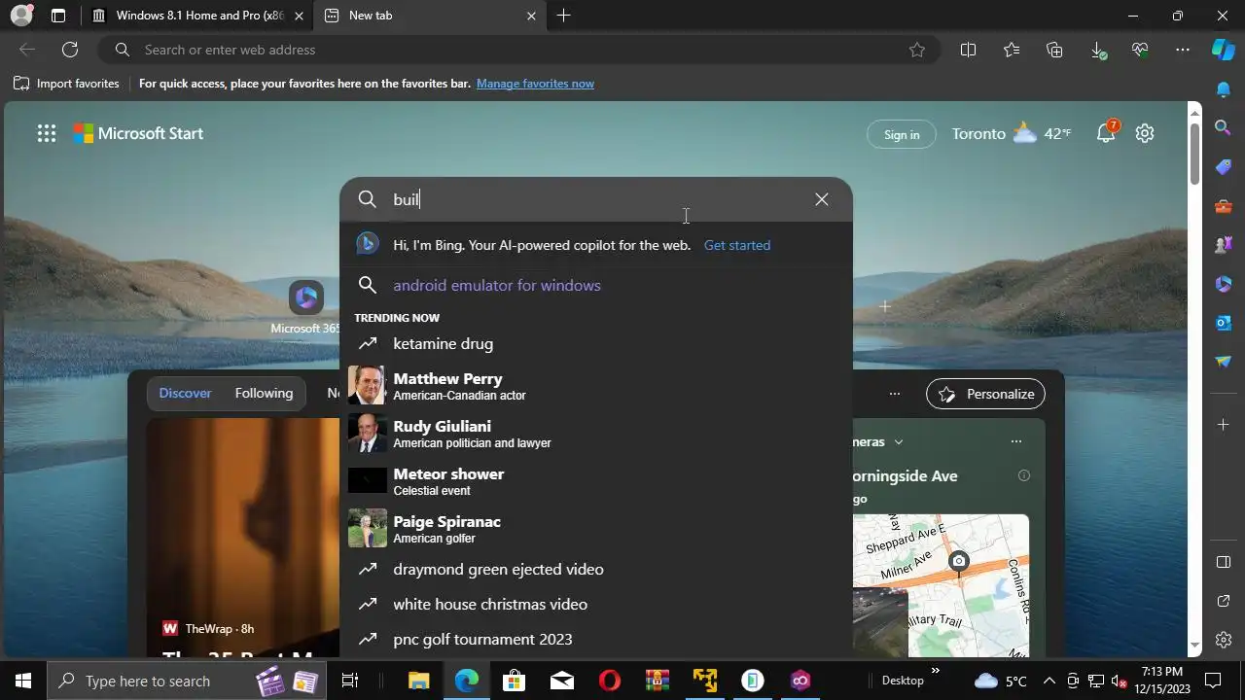Open the sidebar Drop paper-plane icon
Image resolution: width=1245 pixels, height=700 pixels.
[x=1224, y=361]
